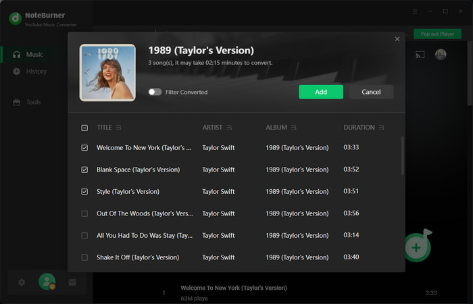Image resolution: width=473 pixels, height=304 pixels.
Task: Open the hamburger menu in title bar
Action: click(x=415, y=11)
